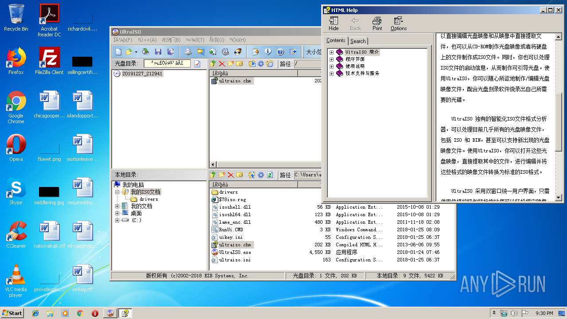Select isoshell.dll in local file list

pyautogui.click(x=235, y=207)
